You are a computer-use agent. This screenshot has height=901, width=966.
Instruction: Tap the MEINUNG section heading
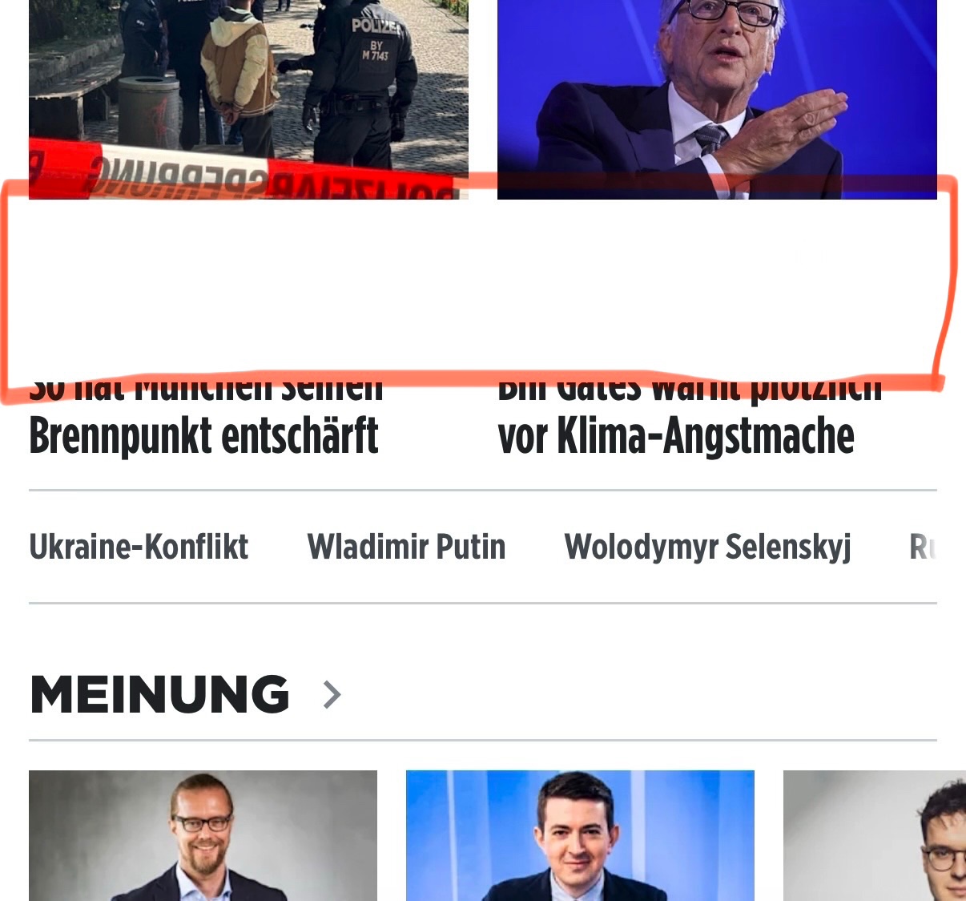coord(159,694)
